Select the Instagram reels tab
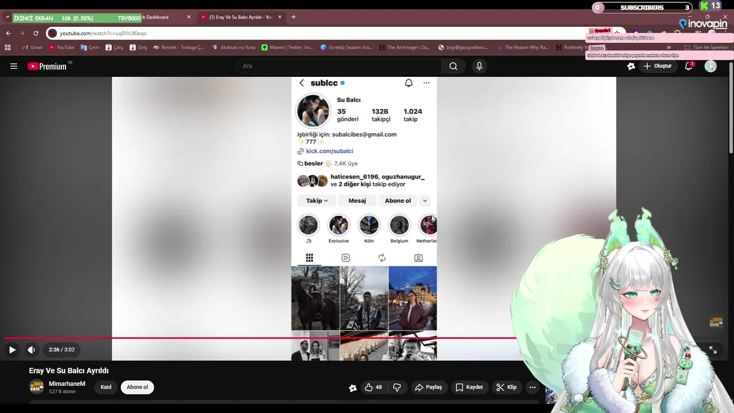 click(346, 258)
